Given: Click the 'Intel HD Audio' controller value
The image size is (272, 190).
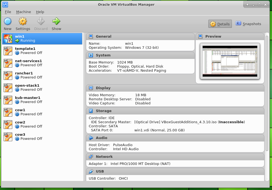Looking at the screenshot, I should tap(126, 149).
